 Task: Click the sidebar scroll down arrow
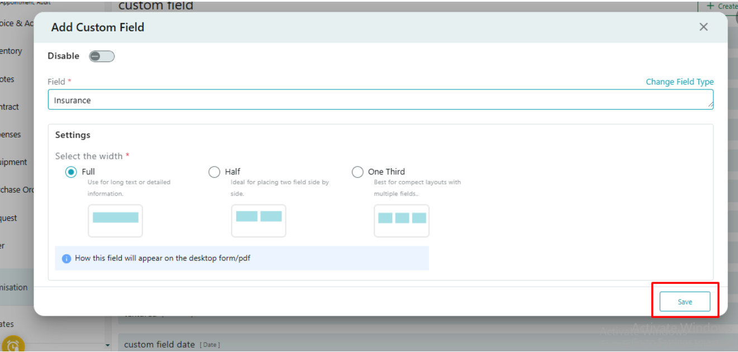(108, 346)
